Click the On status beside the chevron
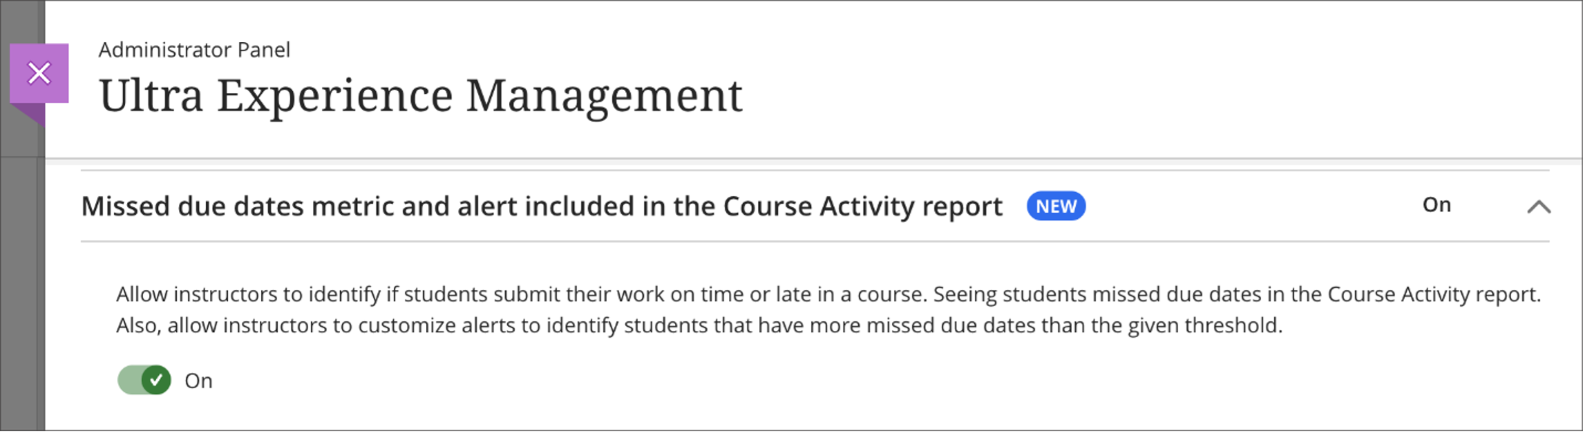 coord(1437,205)
